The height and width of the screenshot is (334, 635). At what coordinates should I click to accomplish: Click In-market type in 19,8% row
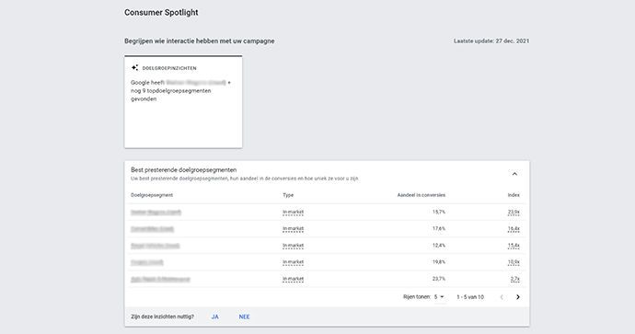[294, 262]
